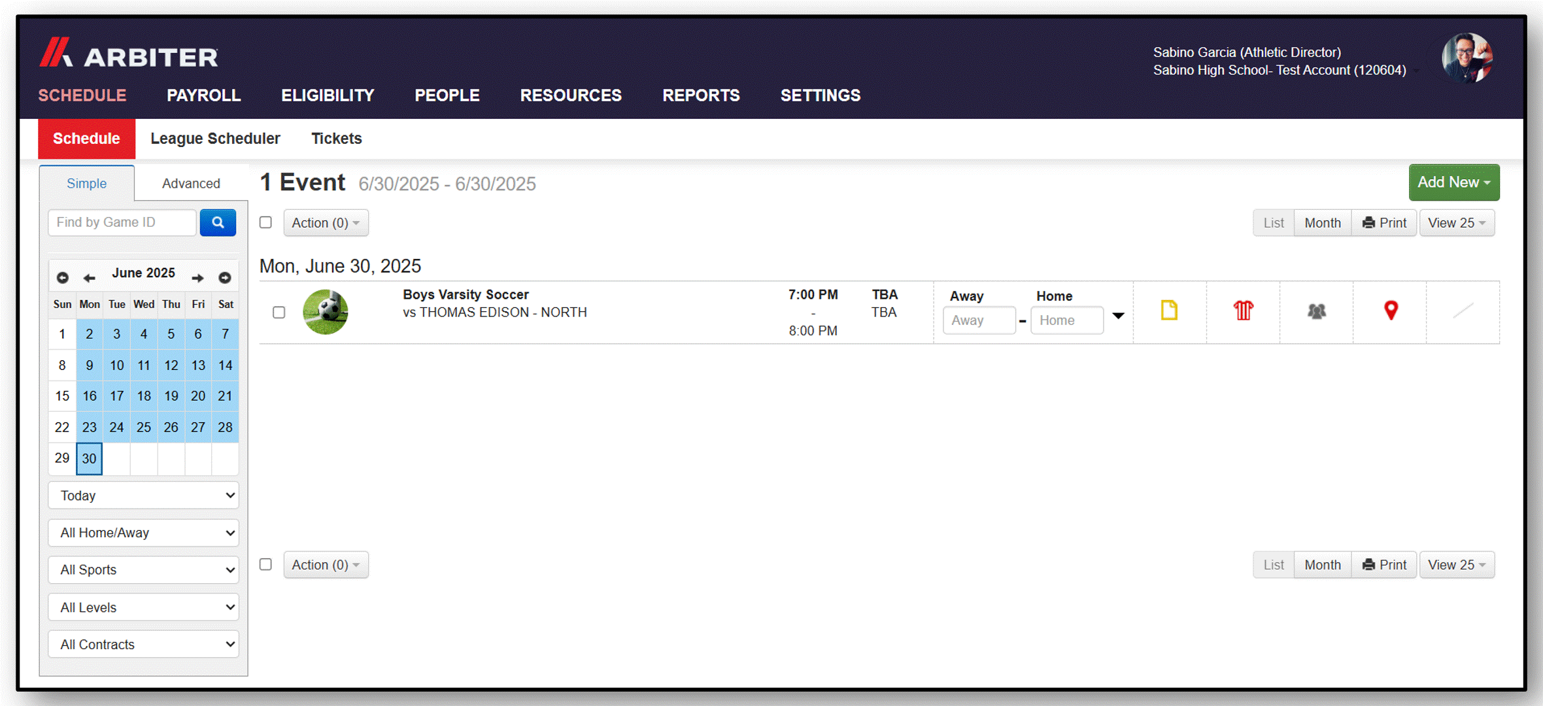Click the bottom List view button

[1274, 565]
